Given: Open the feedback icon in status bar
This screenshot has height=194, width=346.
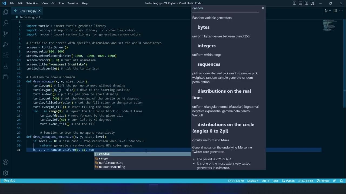Looking at the screenshot, I should click(x=335, y=181).
